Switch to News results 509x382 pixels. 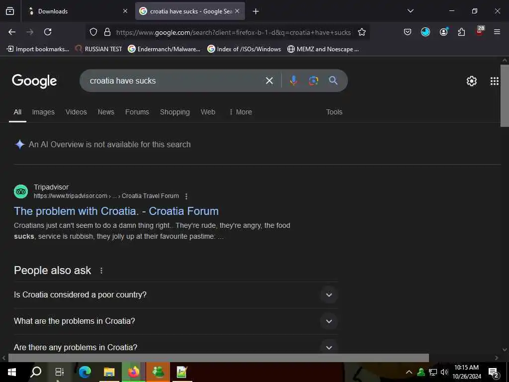click(106, 112)
